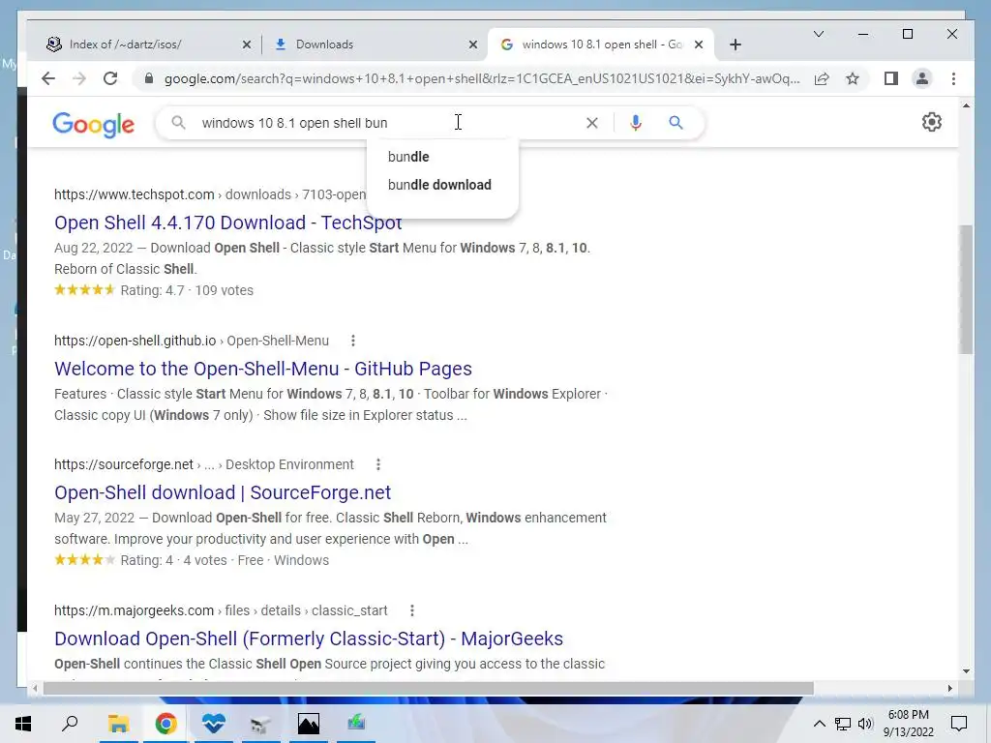Image resolution: width=991 pixels, height=743 pixels.
Task: Open the Photos mountain taskbar icon
Action: click(309, 724)
